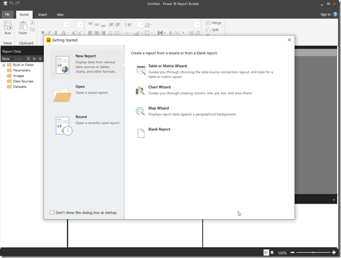
Task: Switch to the Home ribbon tab
Action: 24,14
